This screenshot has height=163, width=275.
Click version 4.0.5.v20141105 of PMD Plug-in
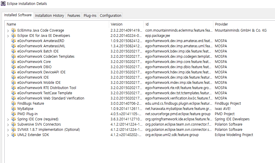coord(126,114)
